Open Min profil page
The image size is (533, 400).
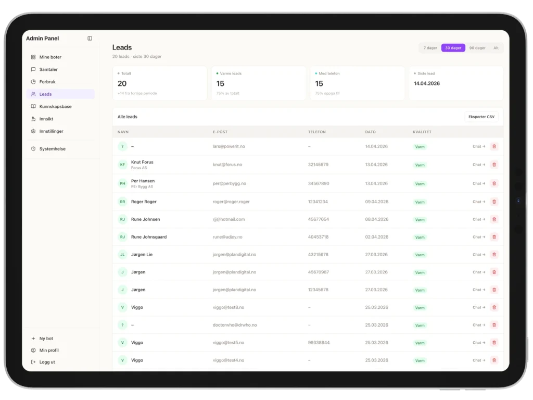tap(49, 351)
